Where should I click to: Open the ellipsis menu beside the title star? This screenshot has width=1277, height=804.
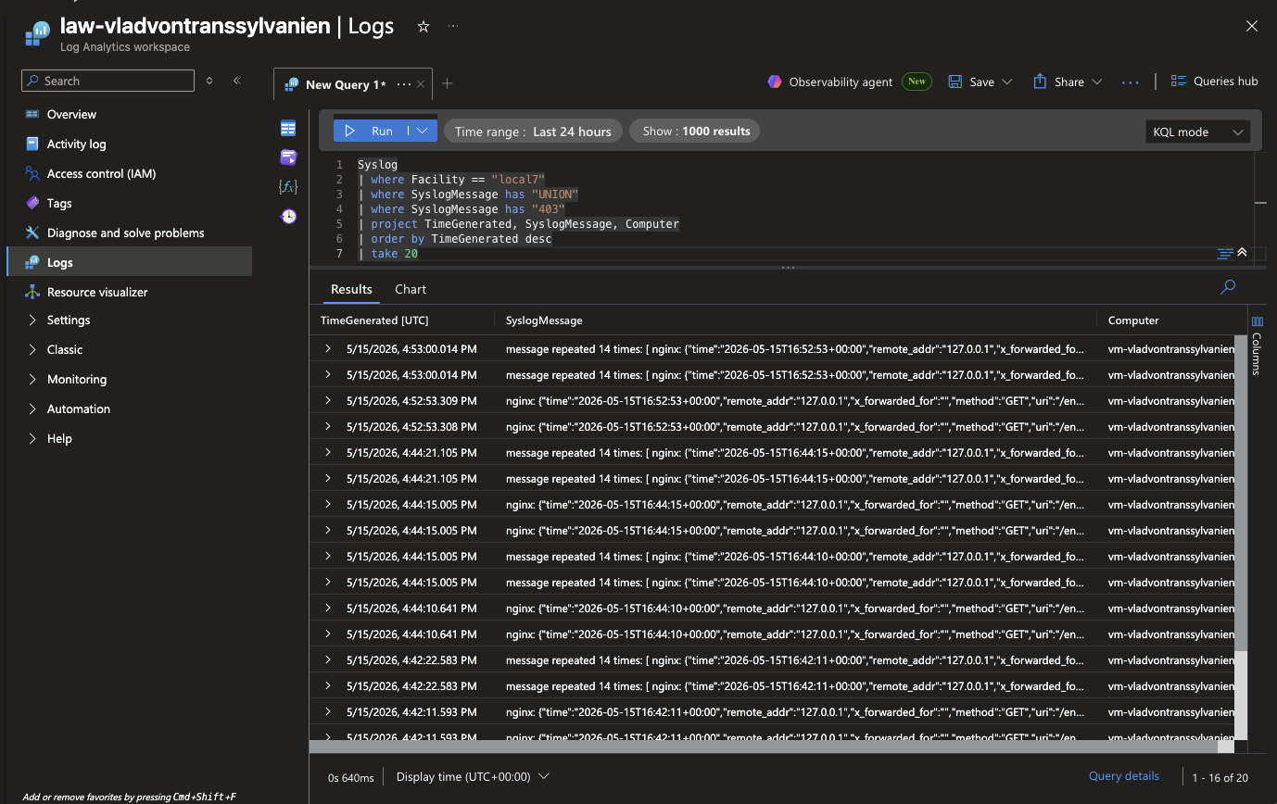[453, 27]
